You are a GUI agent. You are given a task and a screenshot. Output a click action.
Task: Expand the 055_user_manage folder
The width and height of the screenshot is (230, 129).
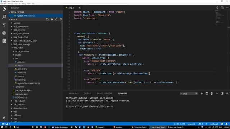(22, 44)
